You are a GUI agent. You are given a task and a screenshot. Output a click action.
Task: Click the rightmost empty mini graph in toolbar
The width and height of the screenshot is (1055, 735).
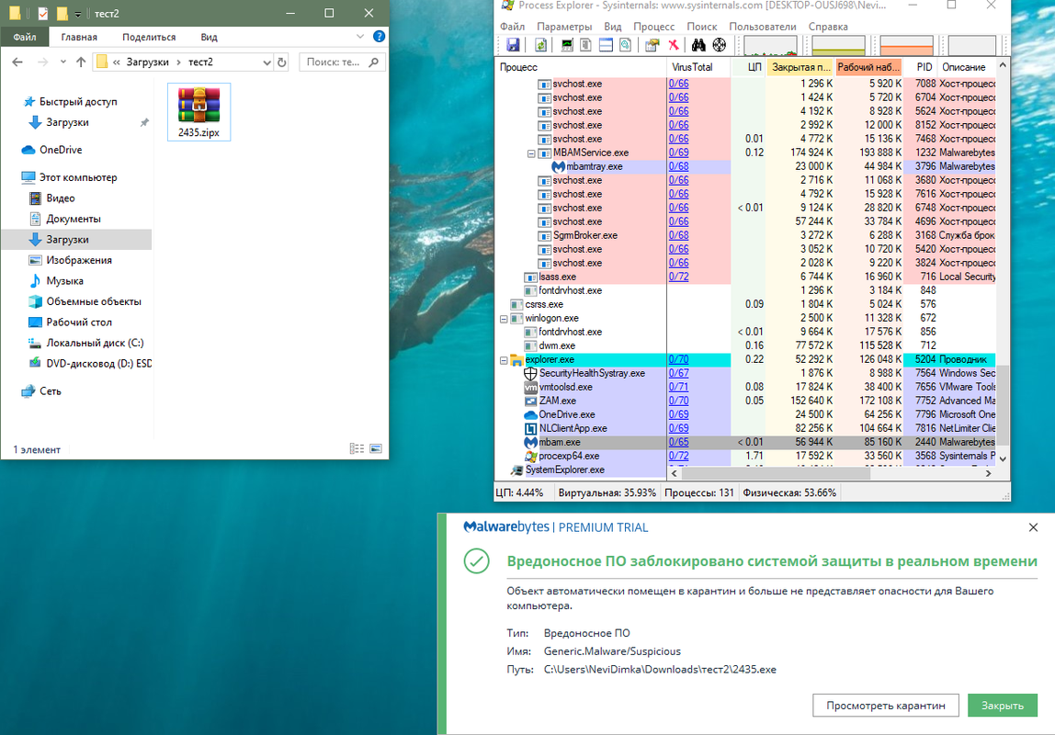pyautogui.click(x=972, y=45)
